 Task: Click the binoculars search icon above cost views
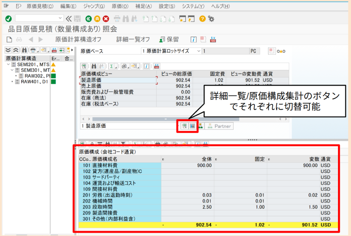[x=94, y=66]
